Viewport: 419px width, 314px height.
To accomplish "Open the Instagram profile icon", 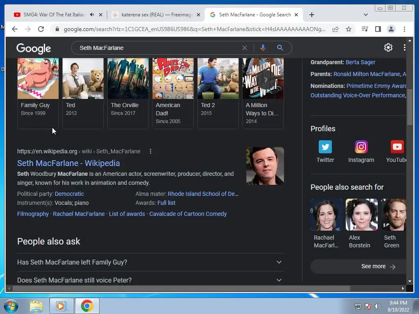I will point(361,147).
